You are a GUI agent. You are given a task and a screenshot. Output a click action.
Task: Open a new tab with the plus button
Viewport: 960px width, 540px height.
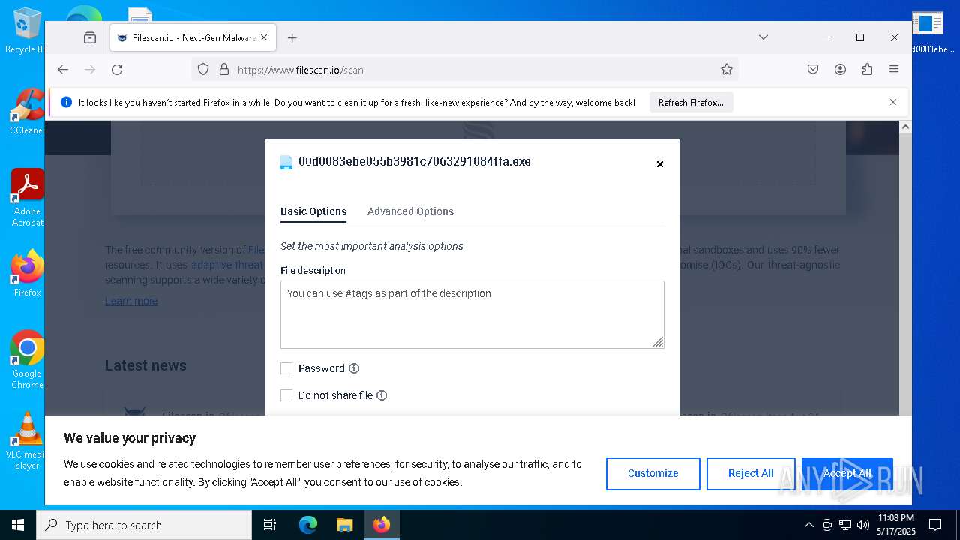coord(292,38)
